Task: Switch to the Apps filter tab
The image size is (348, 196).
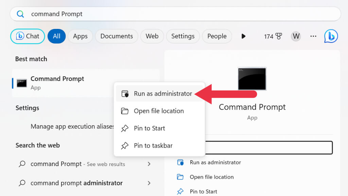Action: coord(80,36)
